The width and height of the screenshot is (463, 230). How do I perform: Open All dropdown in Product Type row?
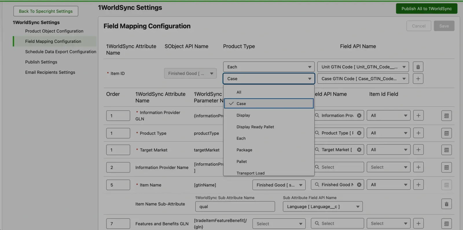point(389,133)
